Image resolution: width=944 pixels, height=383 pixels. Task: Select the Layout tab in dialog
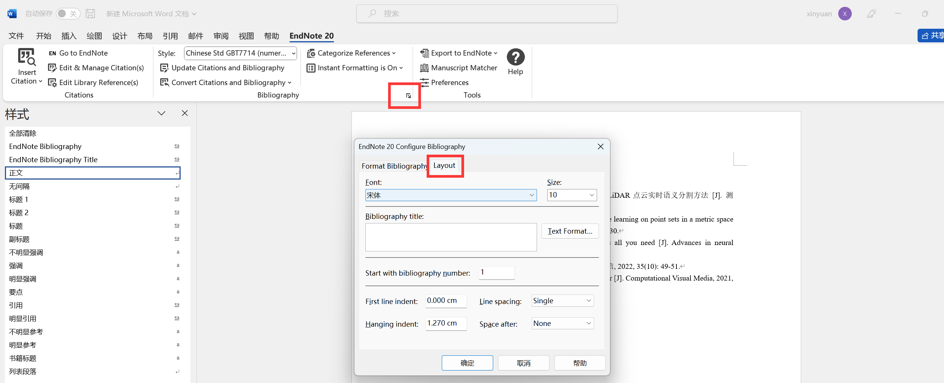[x=444, y=166]
